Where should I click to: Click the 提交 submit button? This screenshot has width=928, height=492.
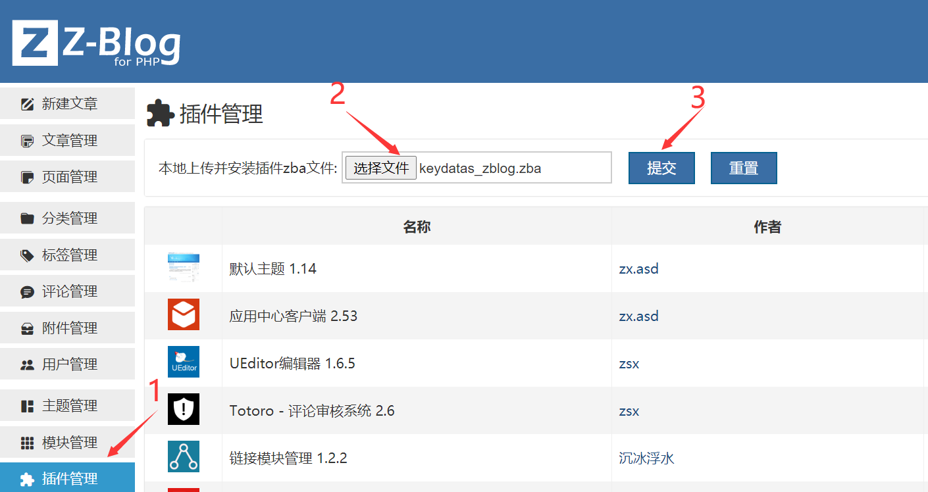[661, 168]
